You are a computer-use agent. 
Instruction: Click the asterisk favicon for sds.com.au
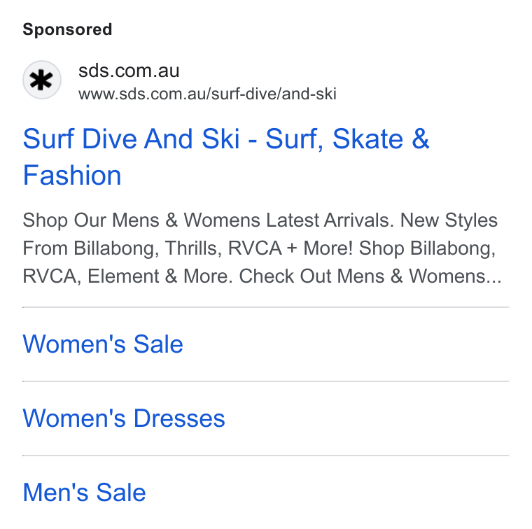(42, 80)
